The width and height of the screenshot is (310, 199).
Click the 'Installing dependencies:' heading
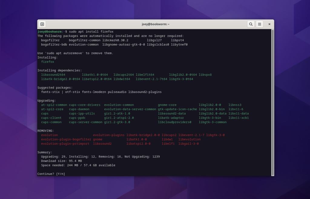pos(60,70)
